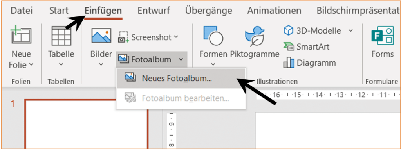Insert a chart via Diagramm icon
This screenshot has width=401, height=150.
pos(289,62)
